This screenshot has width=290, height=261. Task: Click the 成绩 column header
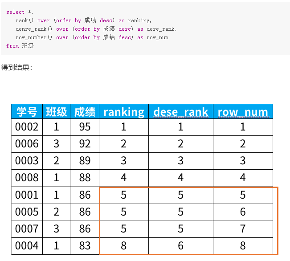pyautogui.click(x=85, y=111)
